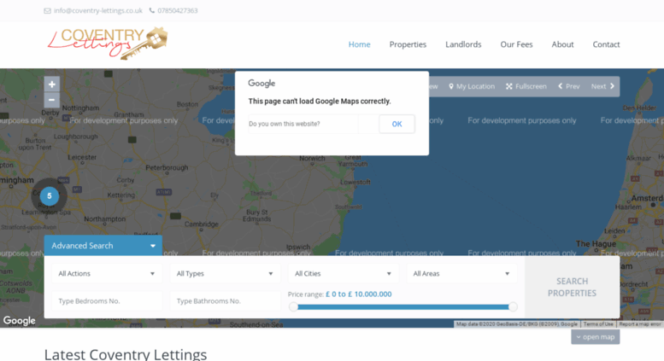Click the envelope icon beside email address
Viewport: 664px width, 361px height.
point(47,10)
